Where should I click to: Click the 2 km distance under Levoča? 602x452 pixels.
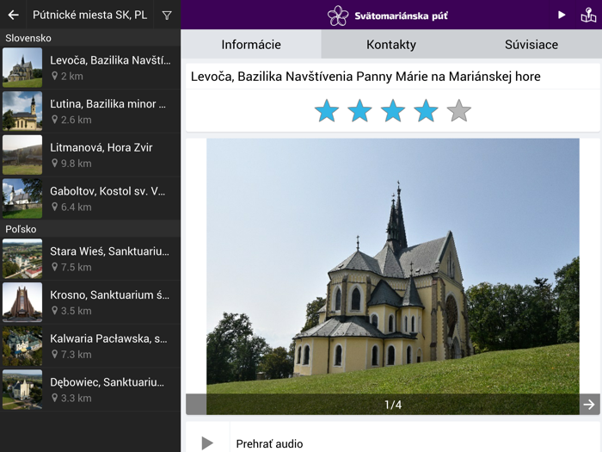(x=71, y=76)
